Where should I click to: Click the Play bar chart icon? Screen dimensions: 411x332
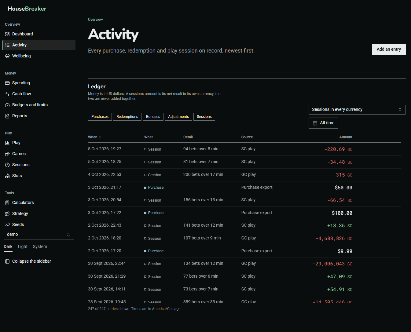7,143
